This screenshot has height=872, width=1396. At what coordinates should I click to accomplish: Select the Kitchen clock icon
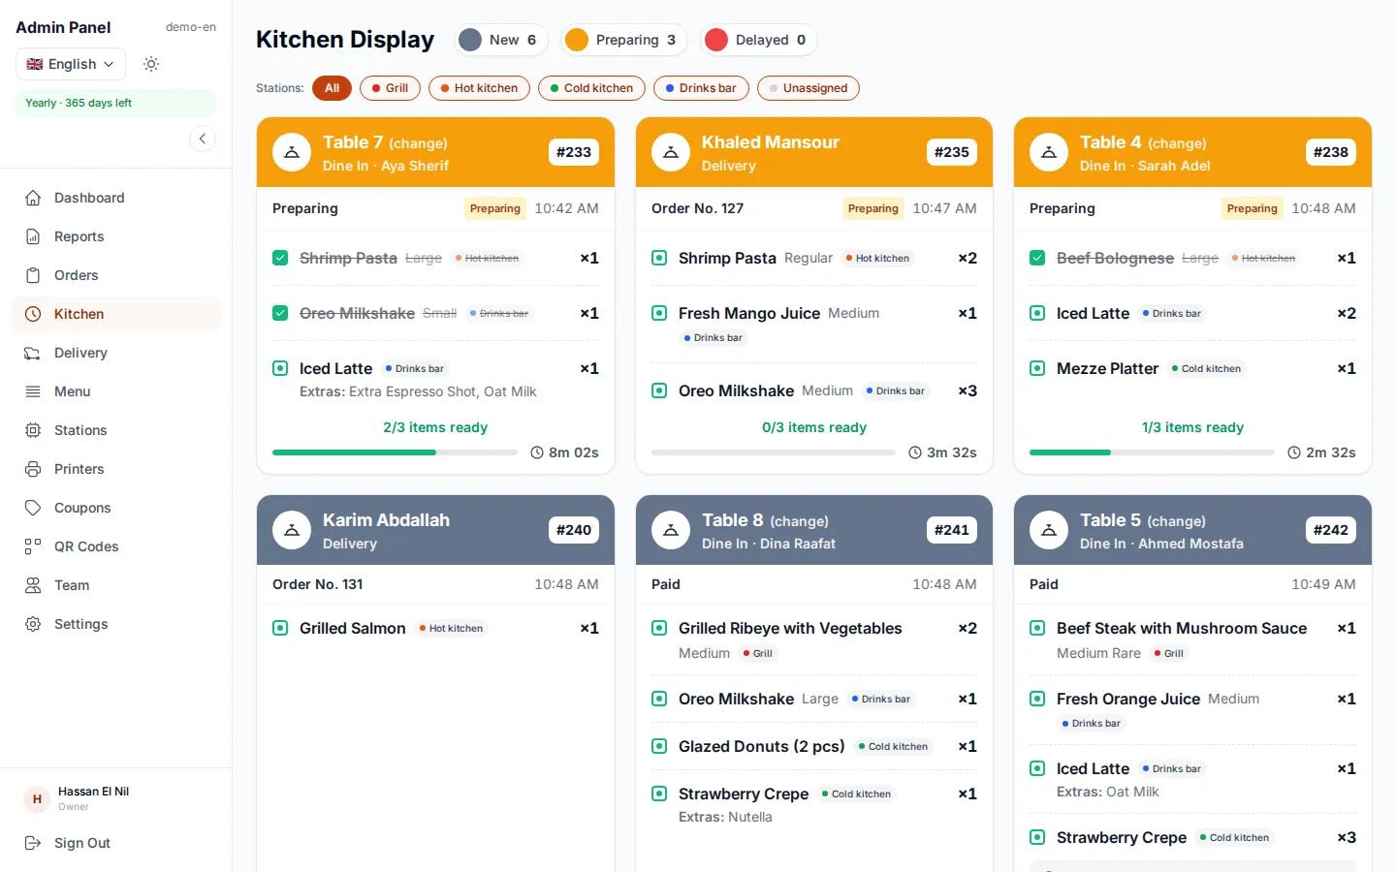[33, 314]
